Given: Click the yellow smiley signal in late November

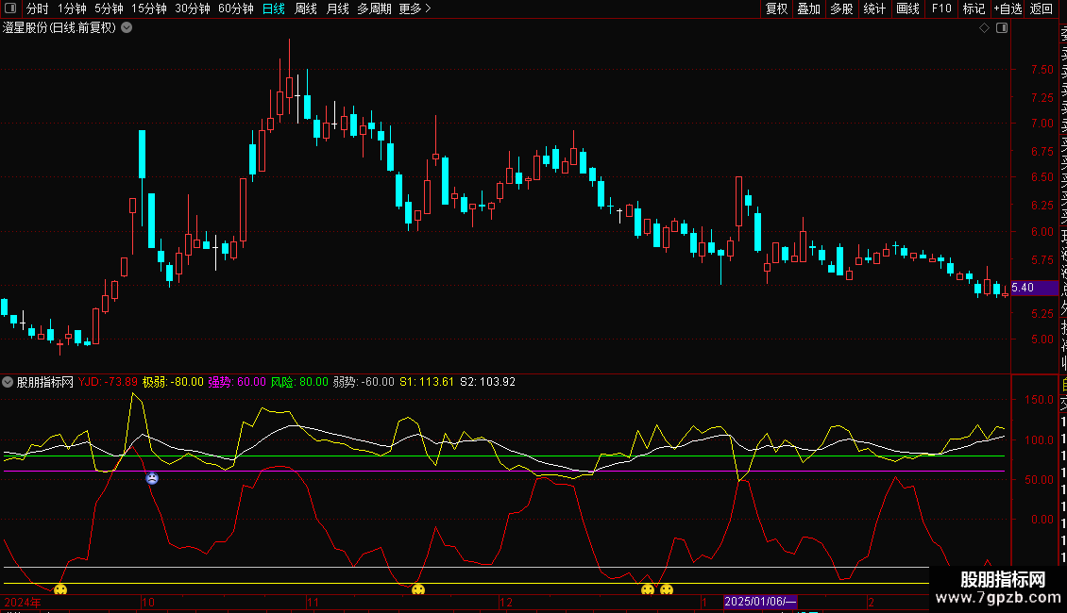Looking at the screenshot, I should 418,590.
